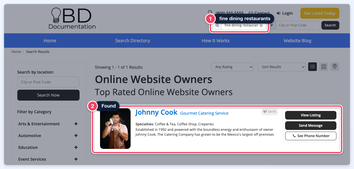This screenshot has height=169, width=354.
Task: Switch to map view pin icon
Action: (x=335, y=67)
